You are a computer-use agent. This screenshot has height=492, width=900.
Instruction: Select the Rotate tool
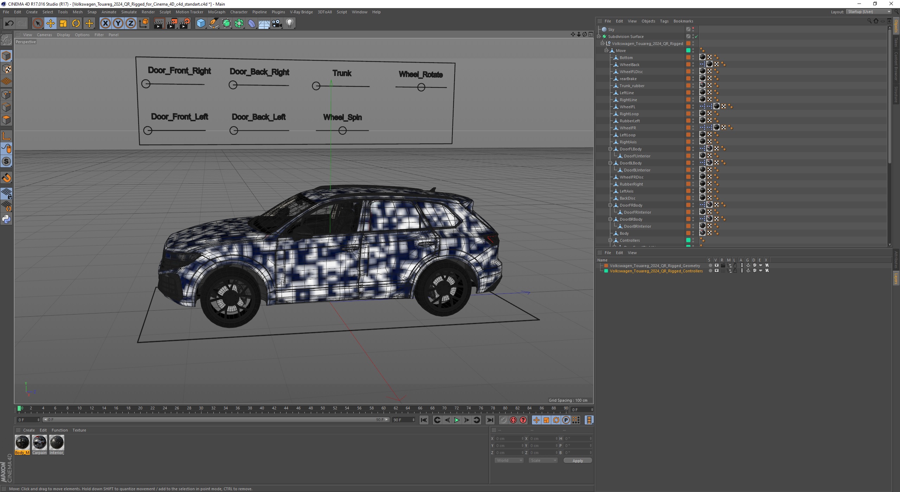(76, 24)
